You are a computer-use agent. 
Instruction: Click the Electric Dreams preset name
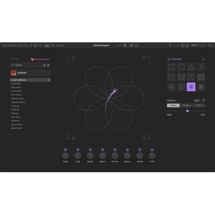101,45
